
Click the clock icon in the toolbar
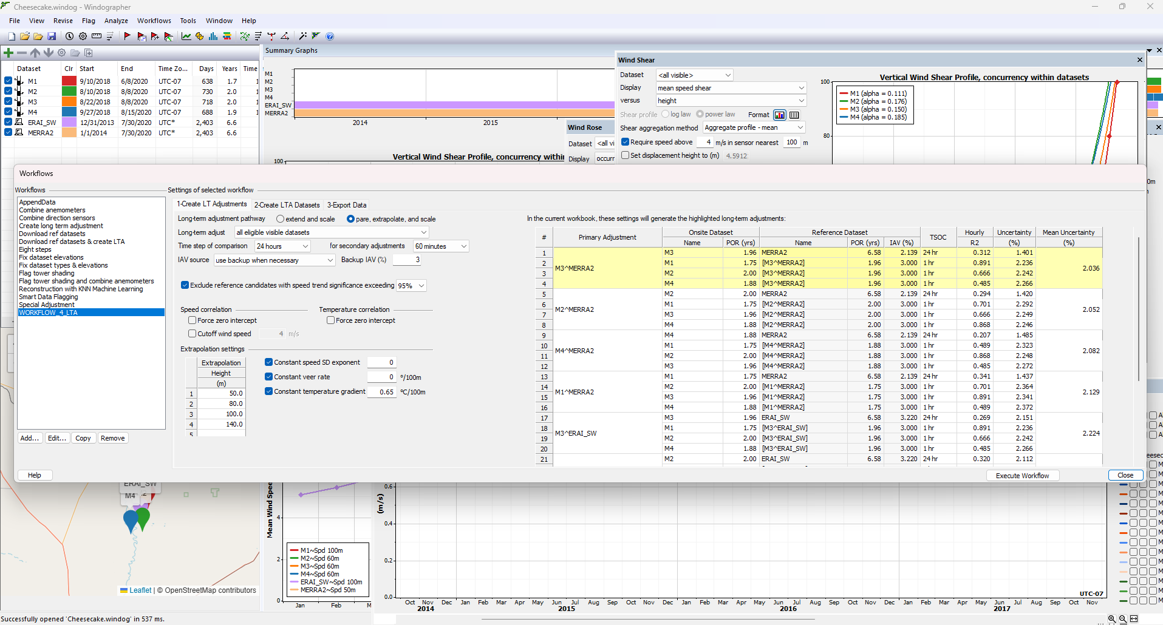69,36
